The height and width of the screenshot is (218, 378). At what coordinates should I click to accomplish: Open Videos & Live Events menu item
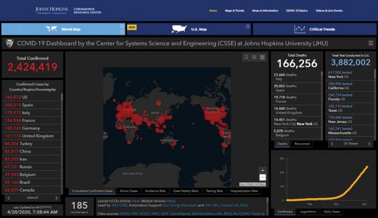(329, 11)
